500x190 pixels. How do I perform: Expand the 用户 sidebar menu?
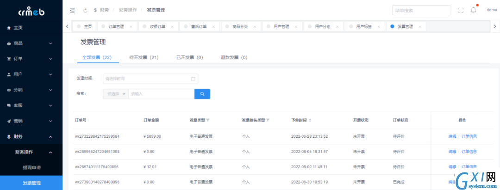tap(31, 74)
